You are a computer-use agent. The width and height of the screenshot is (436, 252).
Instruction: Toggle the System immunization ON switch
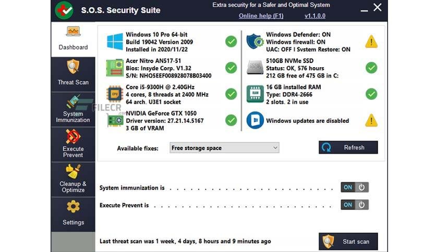pyautogui.click(x=355, y=187)
